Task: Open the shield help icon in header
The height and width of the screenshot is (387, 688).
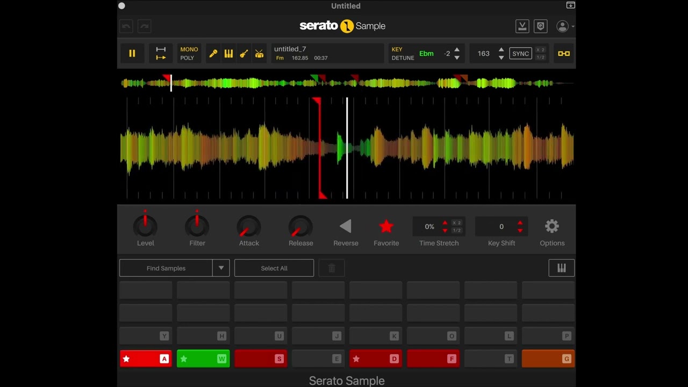Action: pyautogui.click(x=541, y=26)
